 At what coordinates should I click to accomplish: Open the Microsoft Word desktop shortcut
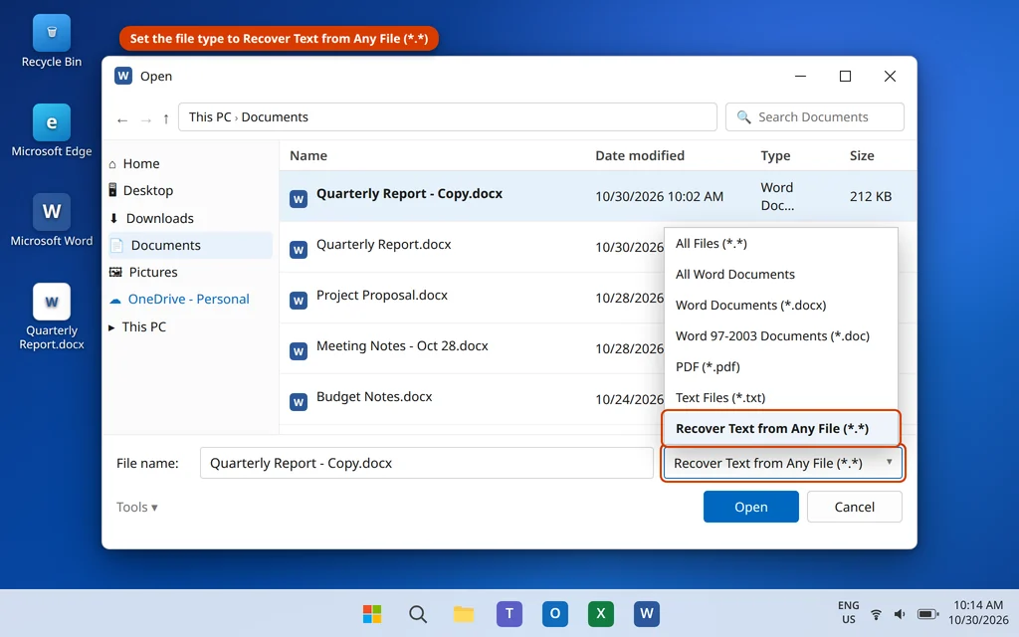tap(52, 220)
